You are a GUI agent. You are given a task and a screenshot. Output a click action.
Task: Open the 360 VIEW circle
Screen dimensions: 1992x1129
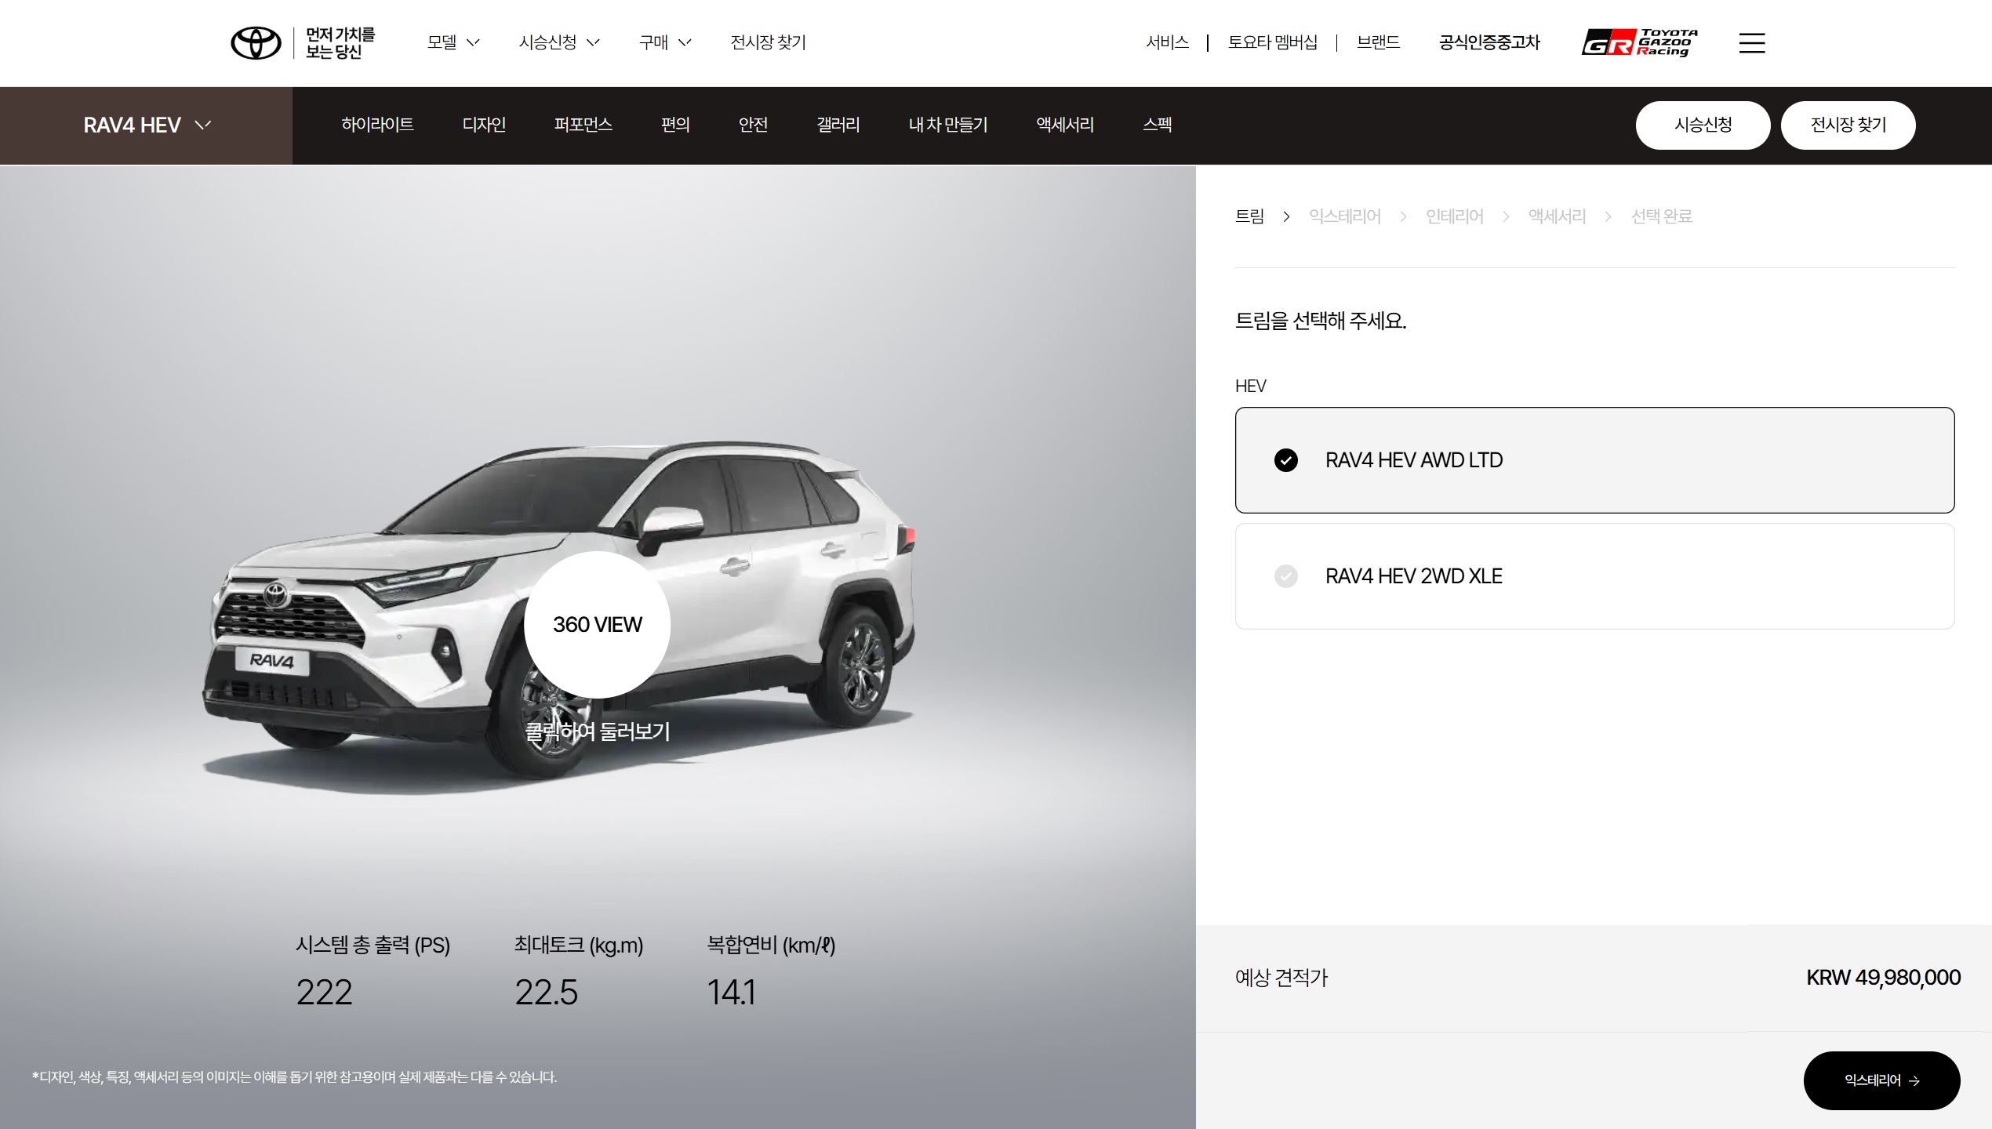click(x=597, y=624)
